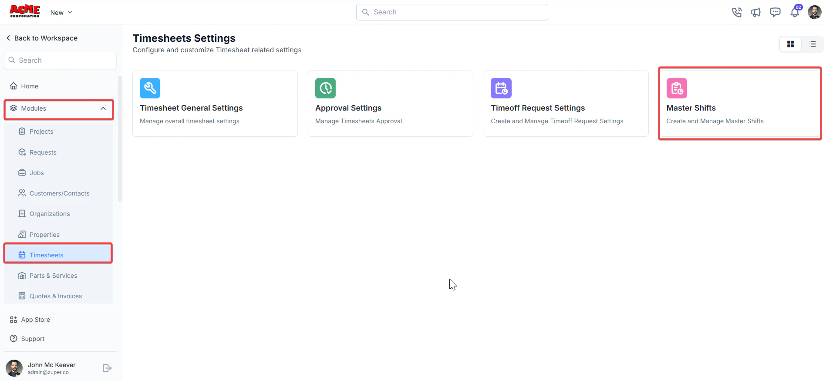
Task: Click the top global Search field
Action: pyautogui.click(x=452, y=12)
